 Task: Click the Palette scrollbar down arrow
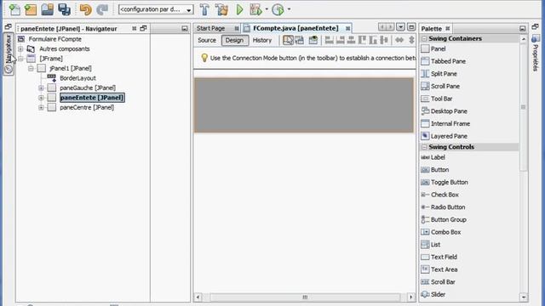[524, 297]
